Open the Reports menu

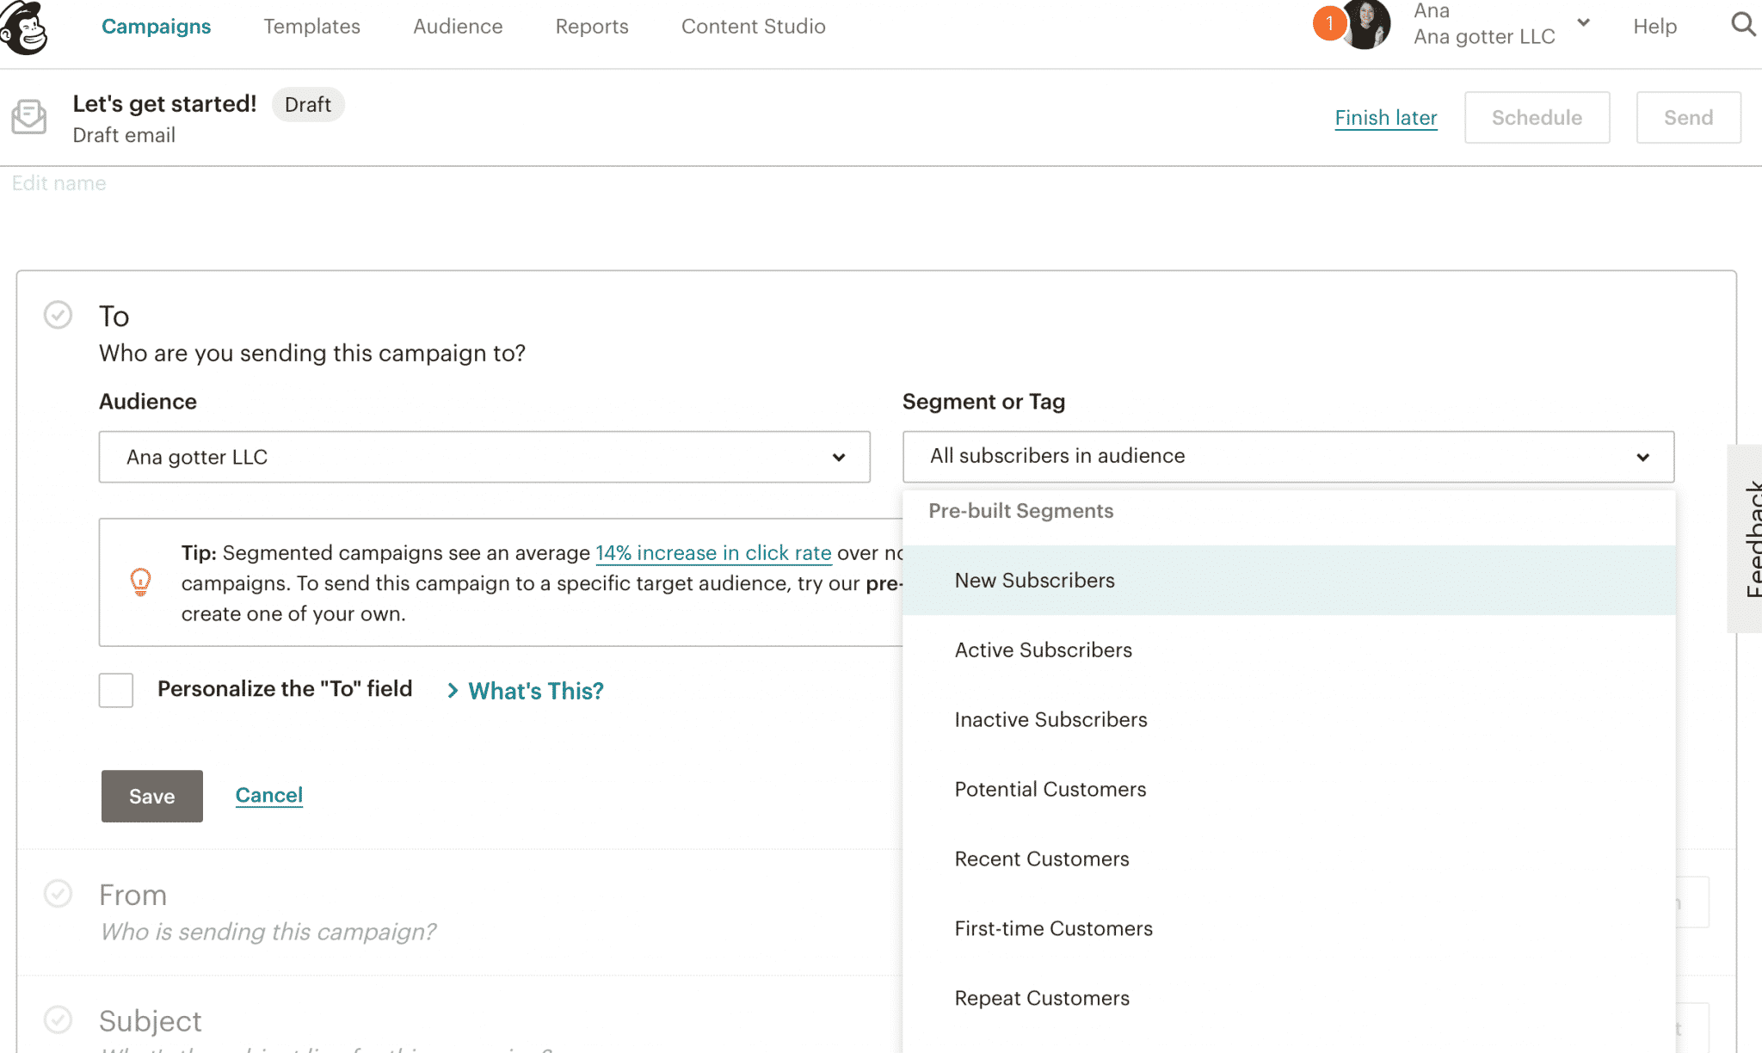click(592, 27)
